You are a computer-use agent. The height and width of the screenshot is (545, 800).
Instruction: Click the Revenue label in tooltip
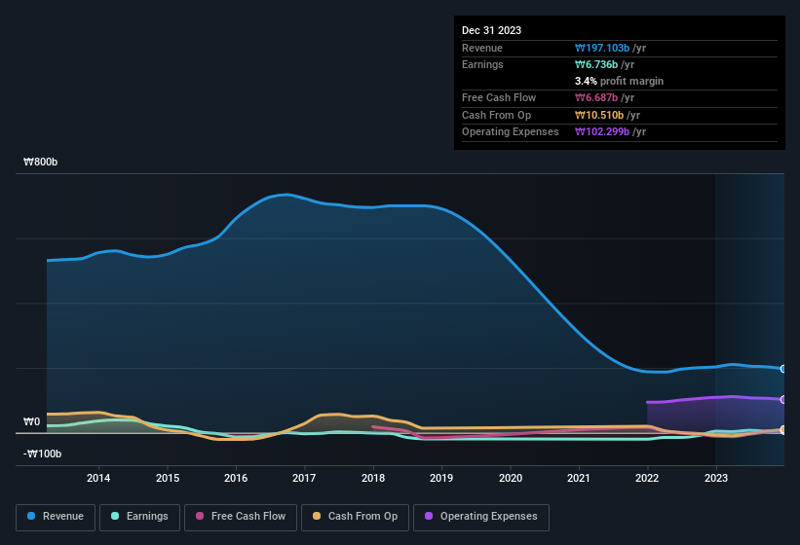pos(482,48)
